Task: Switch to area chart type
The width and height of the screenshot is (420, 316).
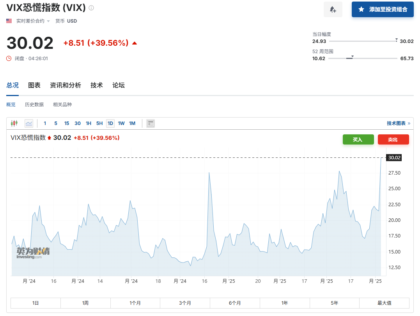Action: tap(28, 123)
